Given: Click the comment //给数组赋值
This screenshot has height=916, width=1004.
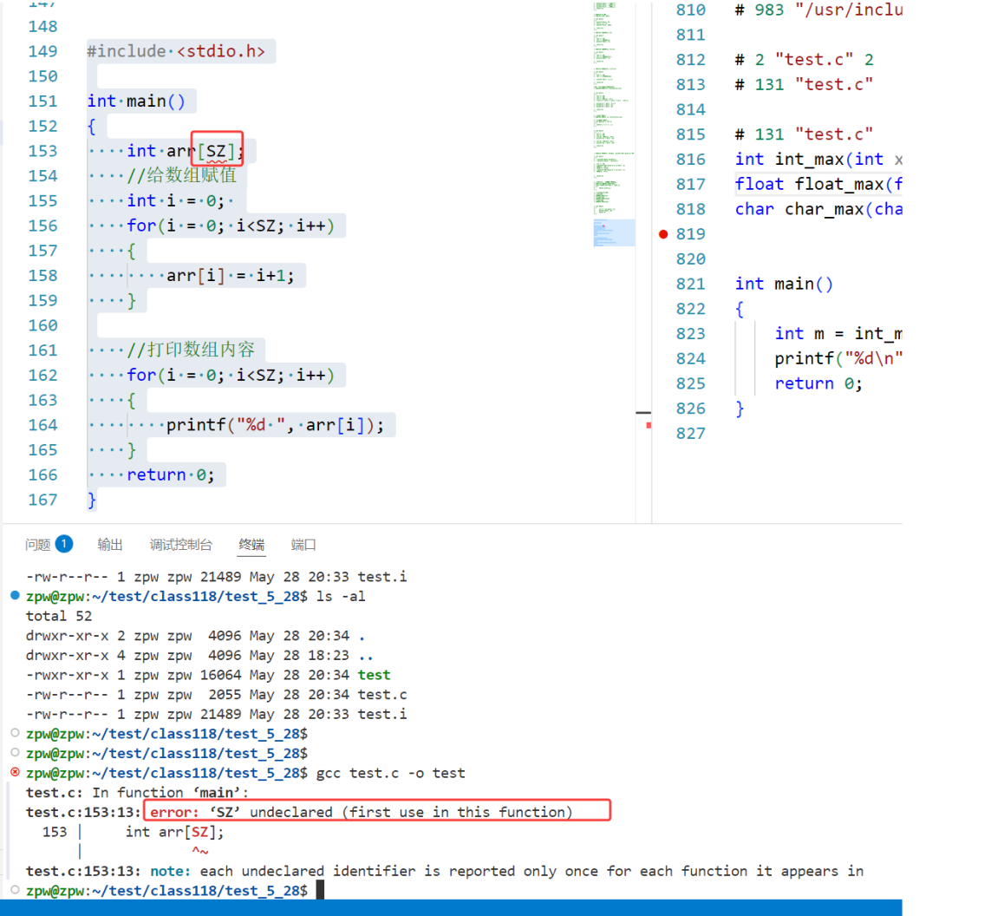Looking at the screenshot, I should (182, 175).
